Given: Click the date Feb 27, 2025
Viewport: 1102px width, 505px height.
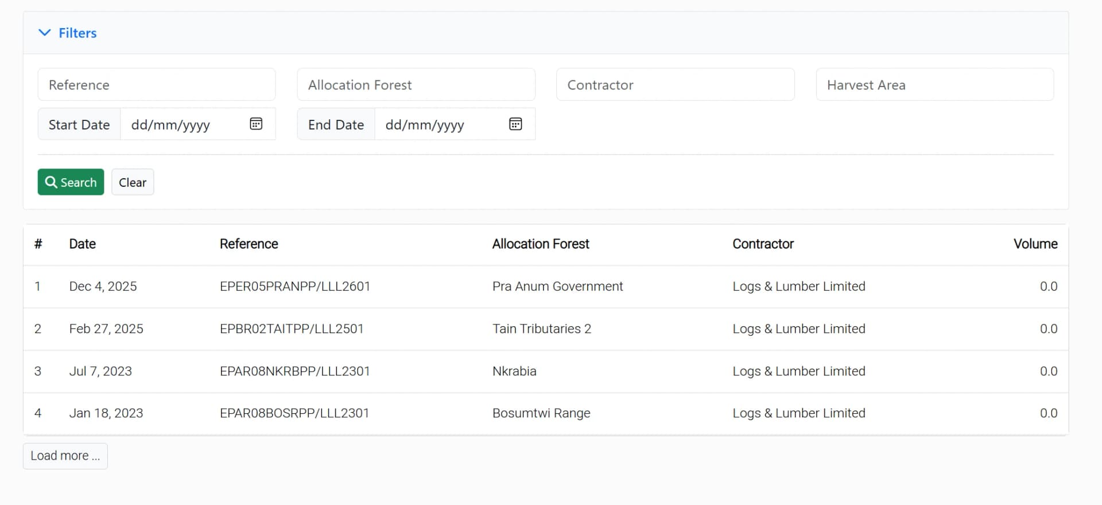Looking at the screenshot, I should tap(106, 329).
